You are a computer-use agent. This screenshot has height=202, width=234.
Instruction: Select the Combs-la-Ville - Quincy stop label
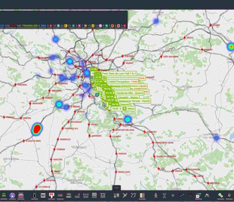128,93
